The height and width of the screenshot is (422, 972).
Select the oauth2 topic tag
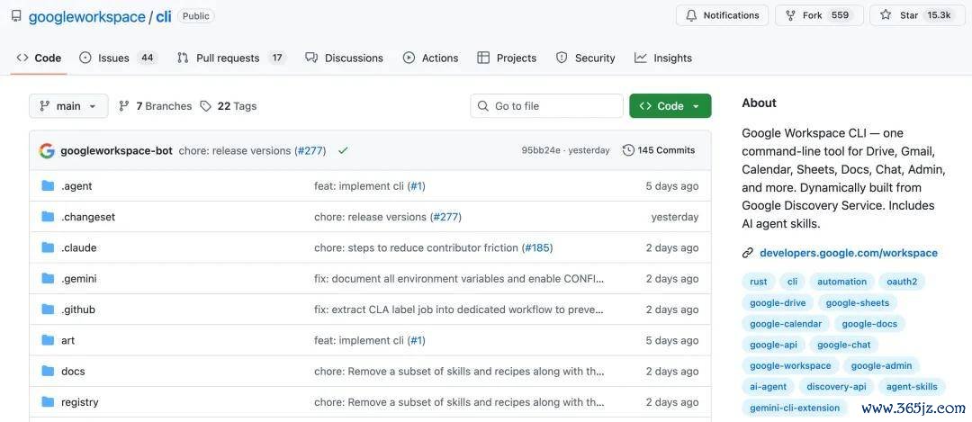tap(902, 282)
